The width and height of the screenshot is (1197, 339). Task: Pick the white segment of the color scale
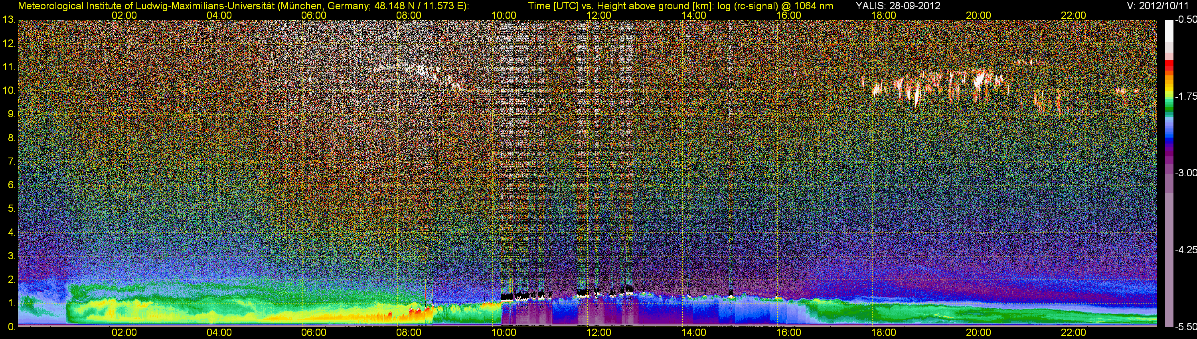[x=1169, y=31]
